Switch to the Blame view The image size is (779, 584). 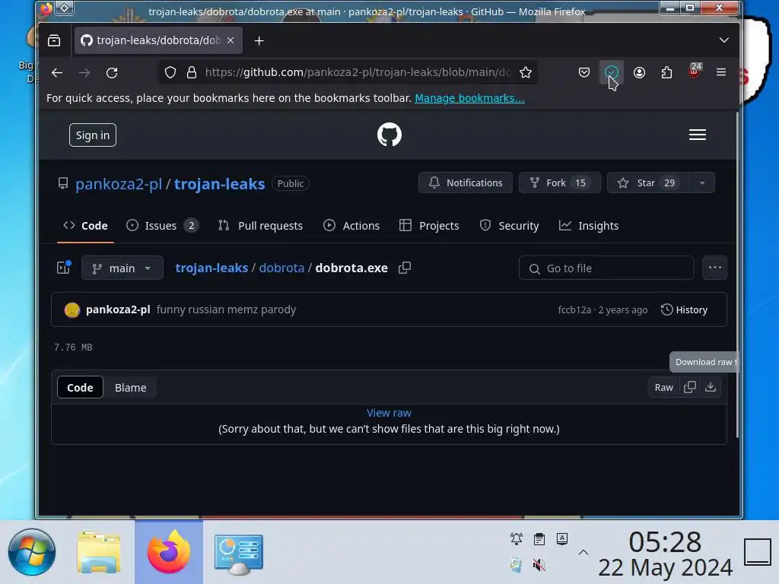131,387
